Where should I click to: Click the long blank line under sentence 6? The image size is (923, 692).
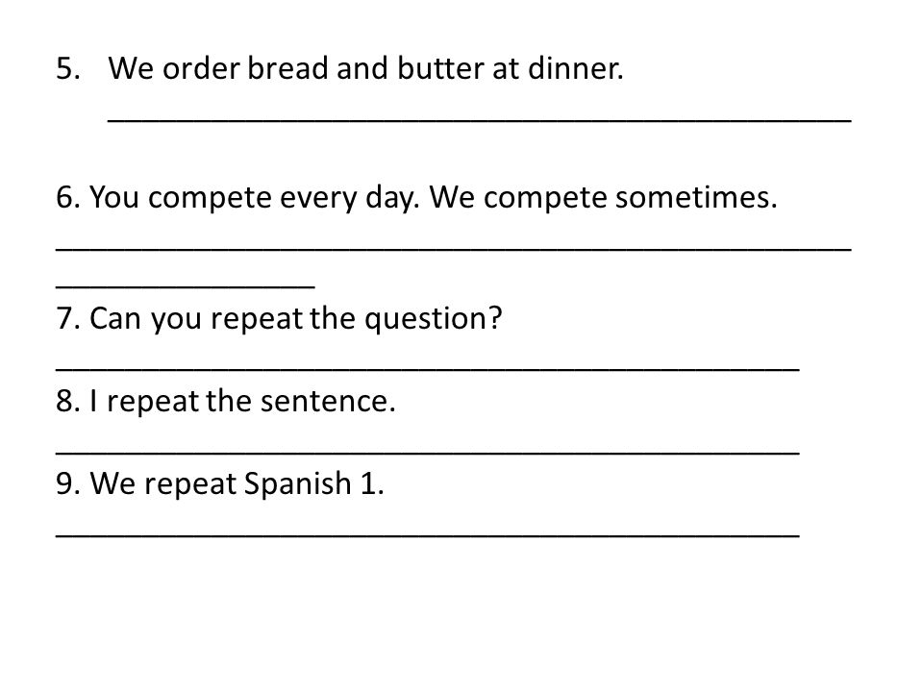coord(453,250)
